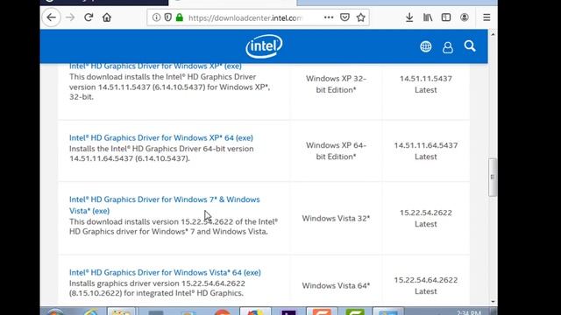Open the tracking protection shield icon
Screen dimensions: 561x315
coord(167,17)
